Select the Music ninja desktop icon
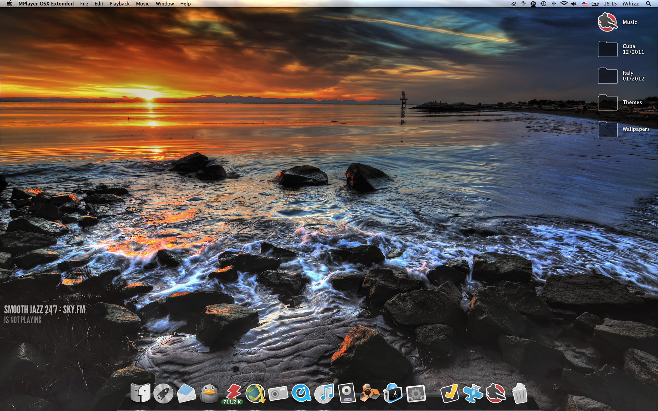Image resolution: width=658 pixels, height=411 pixels. [x=608, y=22]
